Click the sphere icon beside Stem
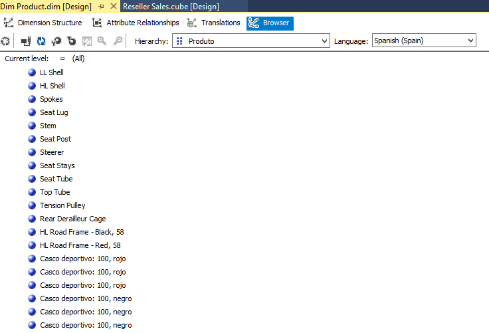 pos(32,126)
